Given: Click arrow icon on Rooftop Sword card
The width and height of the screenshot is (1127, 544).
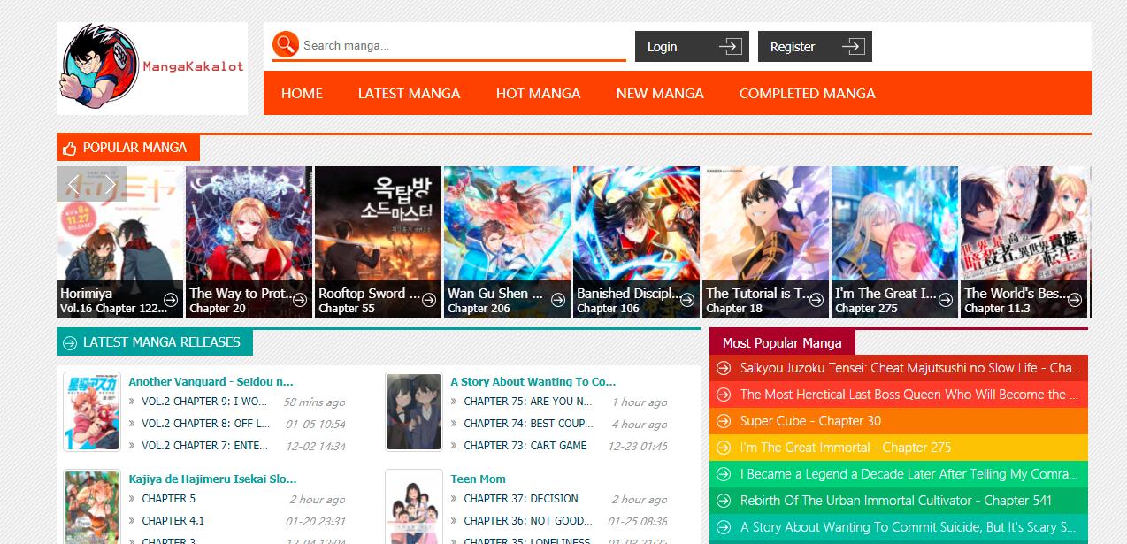Looking at the screenshot, I should tap(429, 301).
